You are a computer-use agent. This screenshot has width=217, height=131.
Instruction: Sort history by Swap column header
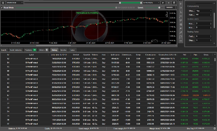click(138, 55)
